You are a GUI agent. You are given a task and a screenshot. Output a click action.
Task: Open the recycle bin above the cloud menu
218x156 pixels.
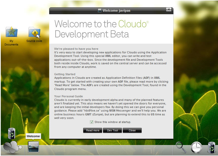12,133
